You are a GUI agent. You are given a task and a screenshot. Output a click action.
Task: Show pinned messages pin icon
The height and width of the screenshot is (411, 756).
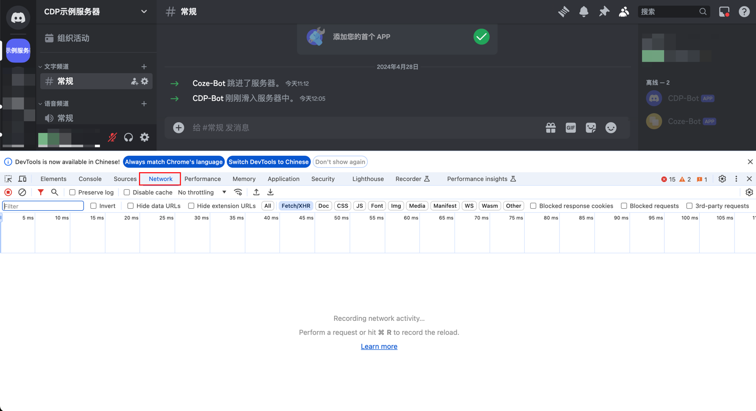604,12
